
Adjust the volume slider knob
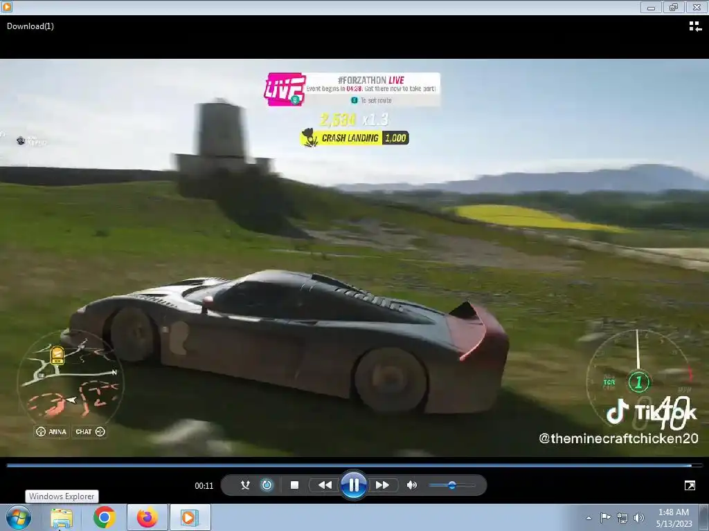[x=451, y=485]
